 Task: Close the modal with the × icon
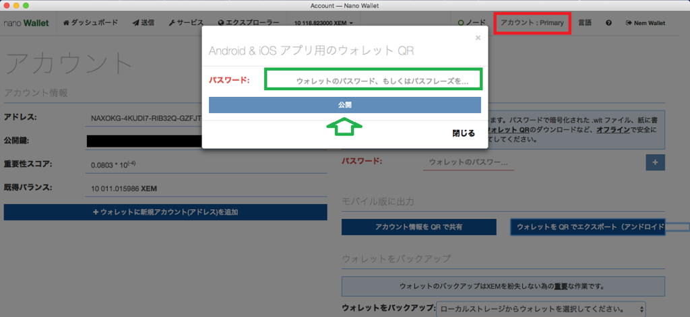click(x=478, y=38)
